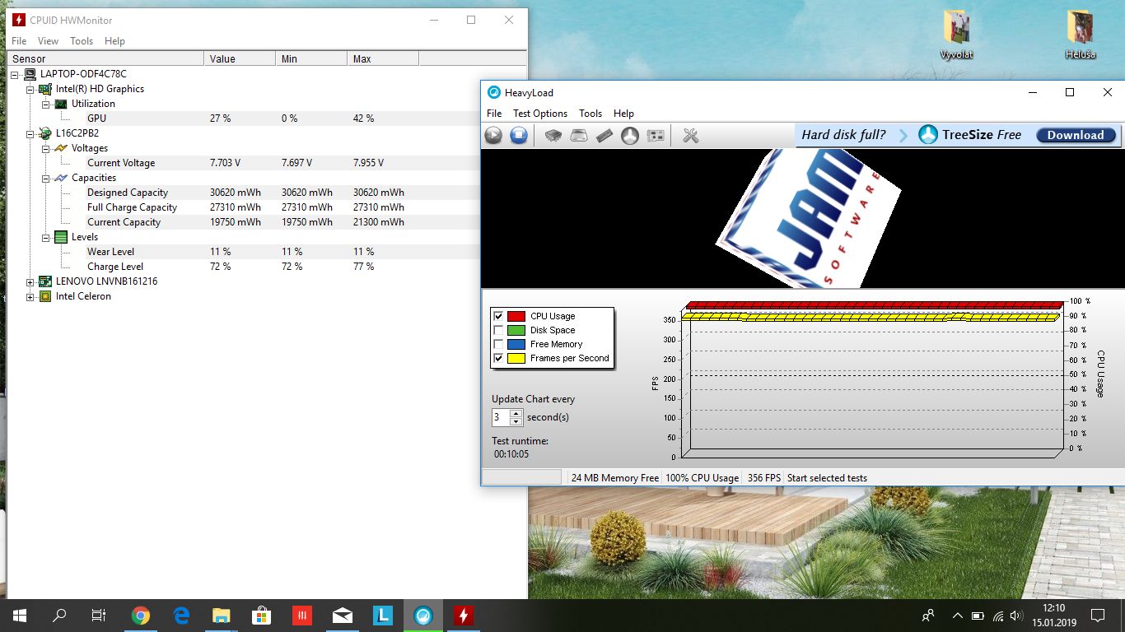The height and width of the screenshot is (632, 1125).
Task: Click the Max column header
Action: 362,59
